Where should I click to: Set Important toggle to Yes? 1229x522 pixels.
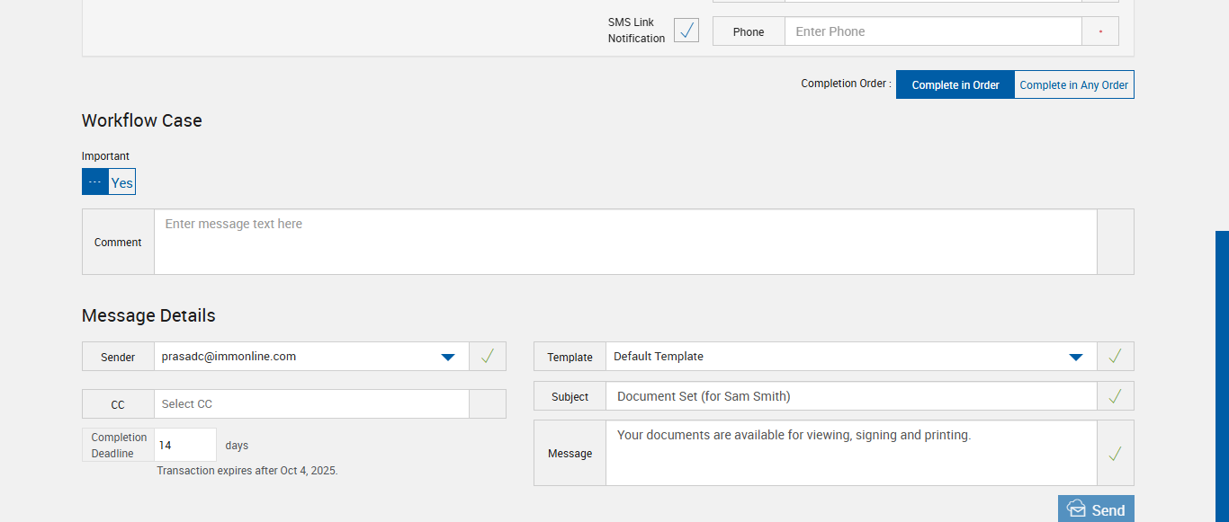coord(122,182)
